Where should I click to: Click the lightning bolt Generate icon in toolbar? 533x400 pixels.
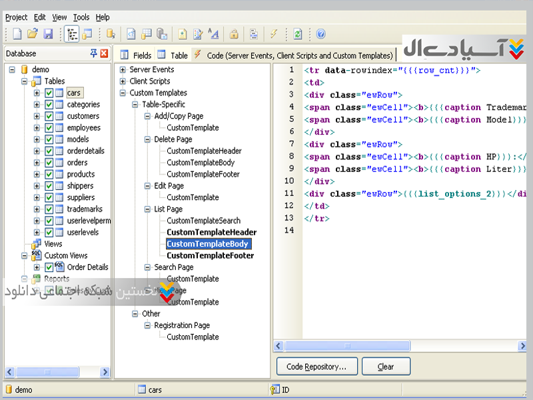(274, 34)
